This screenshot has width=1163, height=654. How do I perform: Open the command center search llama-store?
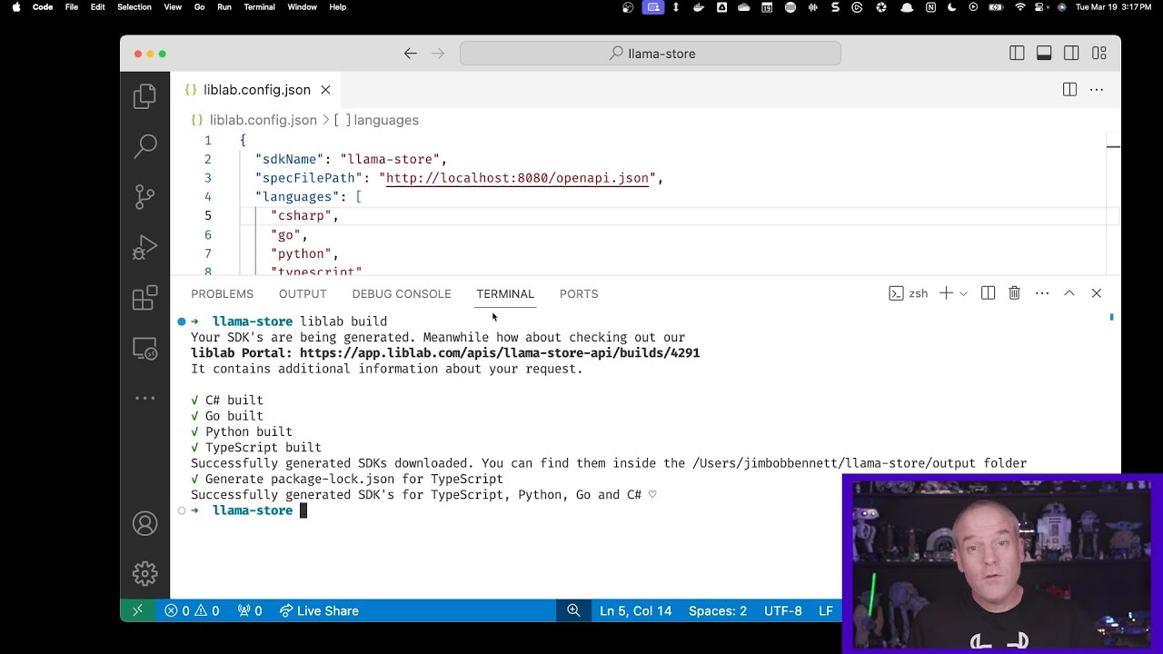(651, 54)
